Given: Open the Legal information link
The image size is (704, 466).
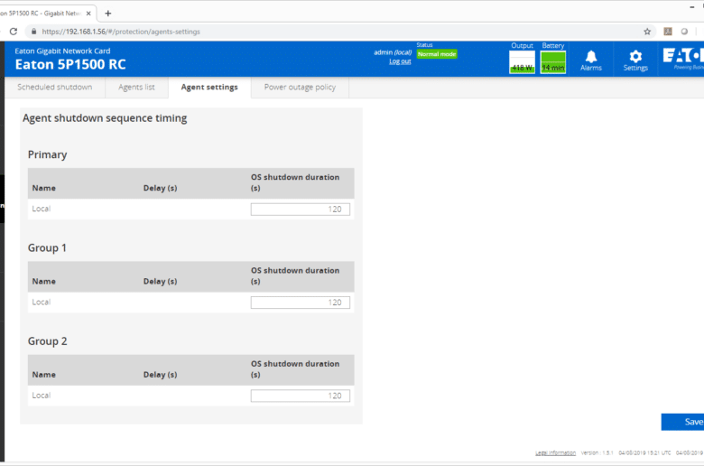Looking at the screenshot, I should (x=555, y=453).
